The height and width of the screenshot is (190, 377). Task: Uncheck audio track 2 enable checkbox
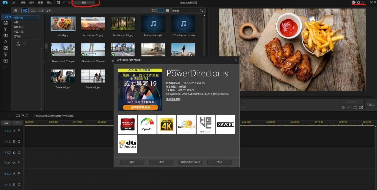point(14,163)
